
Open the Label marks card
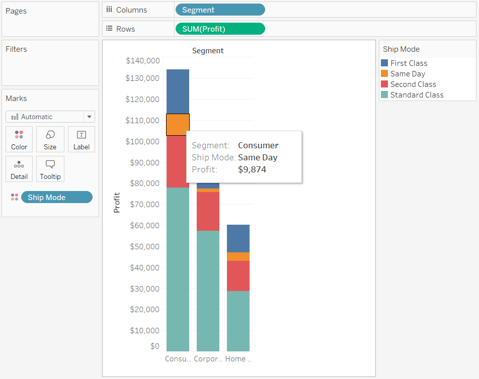81,139
